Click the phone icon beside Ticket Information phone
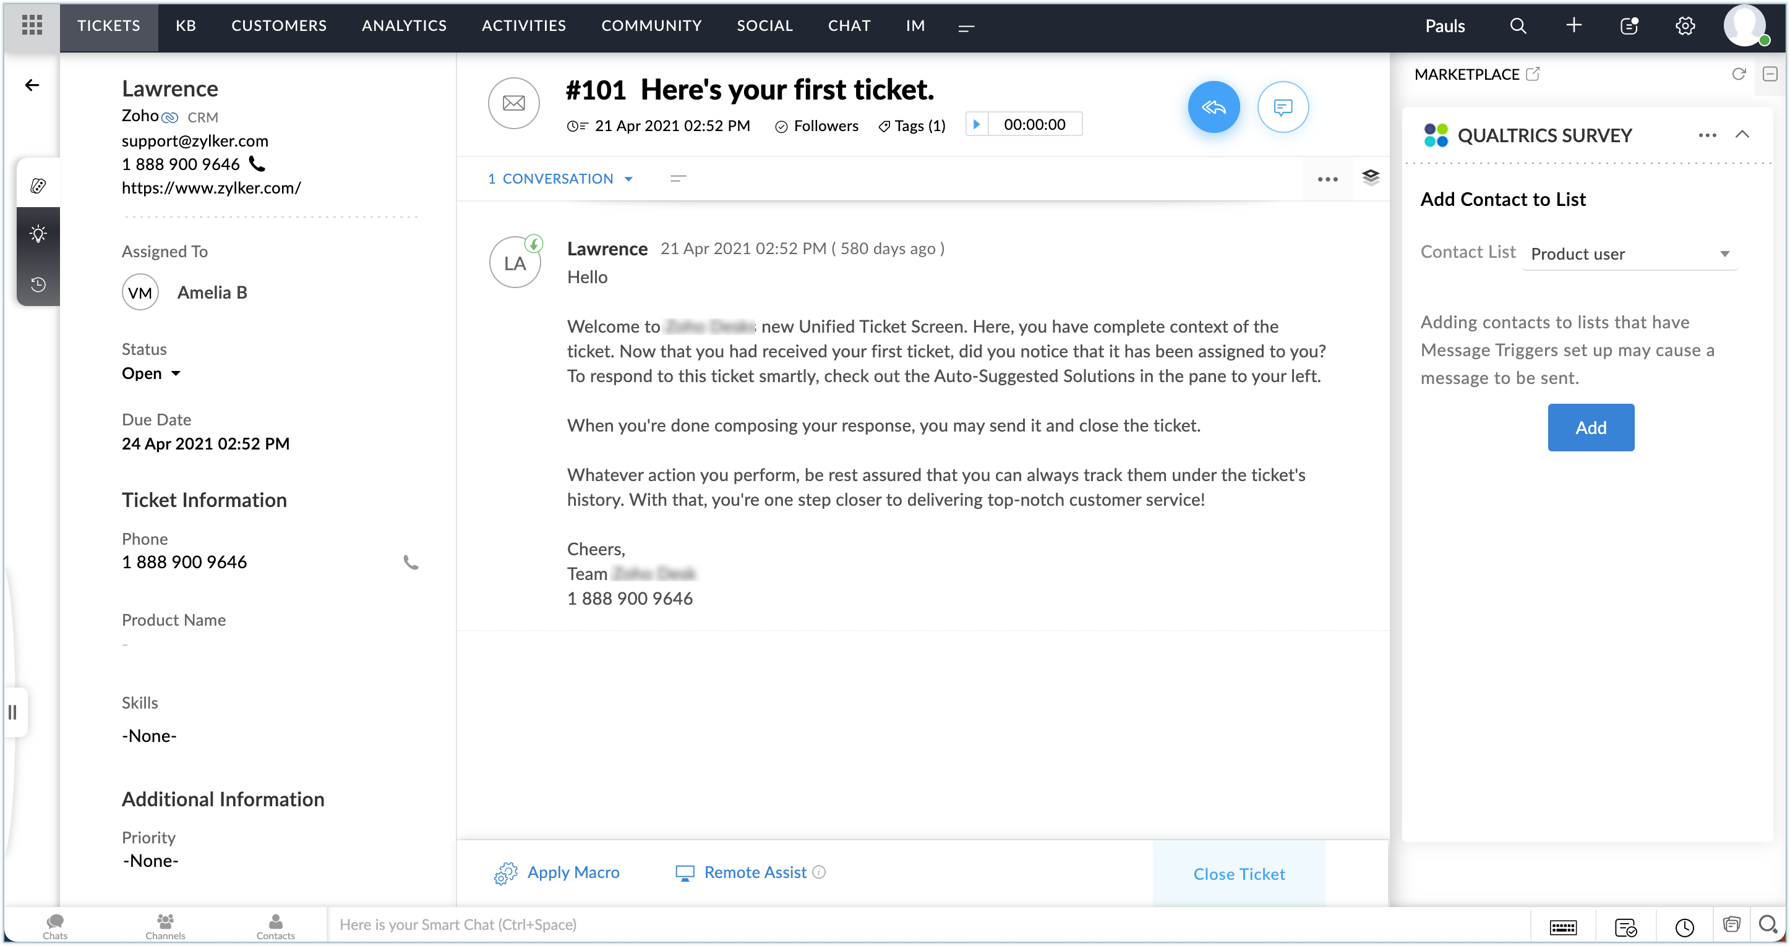 pos(411,562)
